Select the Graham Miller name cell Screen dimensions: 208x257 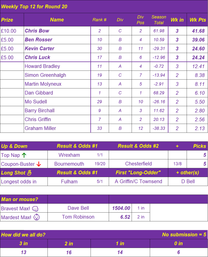click(x=57, y=128)
